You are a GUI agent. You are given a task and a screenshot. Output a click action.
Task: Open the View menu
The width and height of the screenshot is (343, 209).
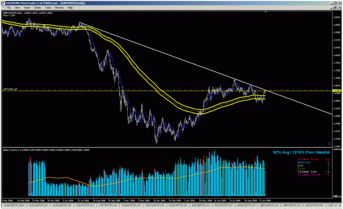pyautogui.click(x=17, y=8)
